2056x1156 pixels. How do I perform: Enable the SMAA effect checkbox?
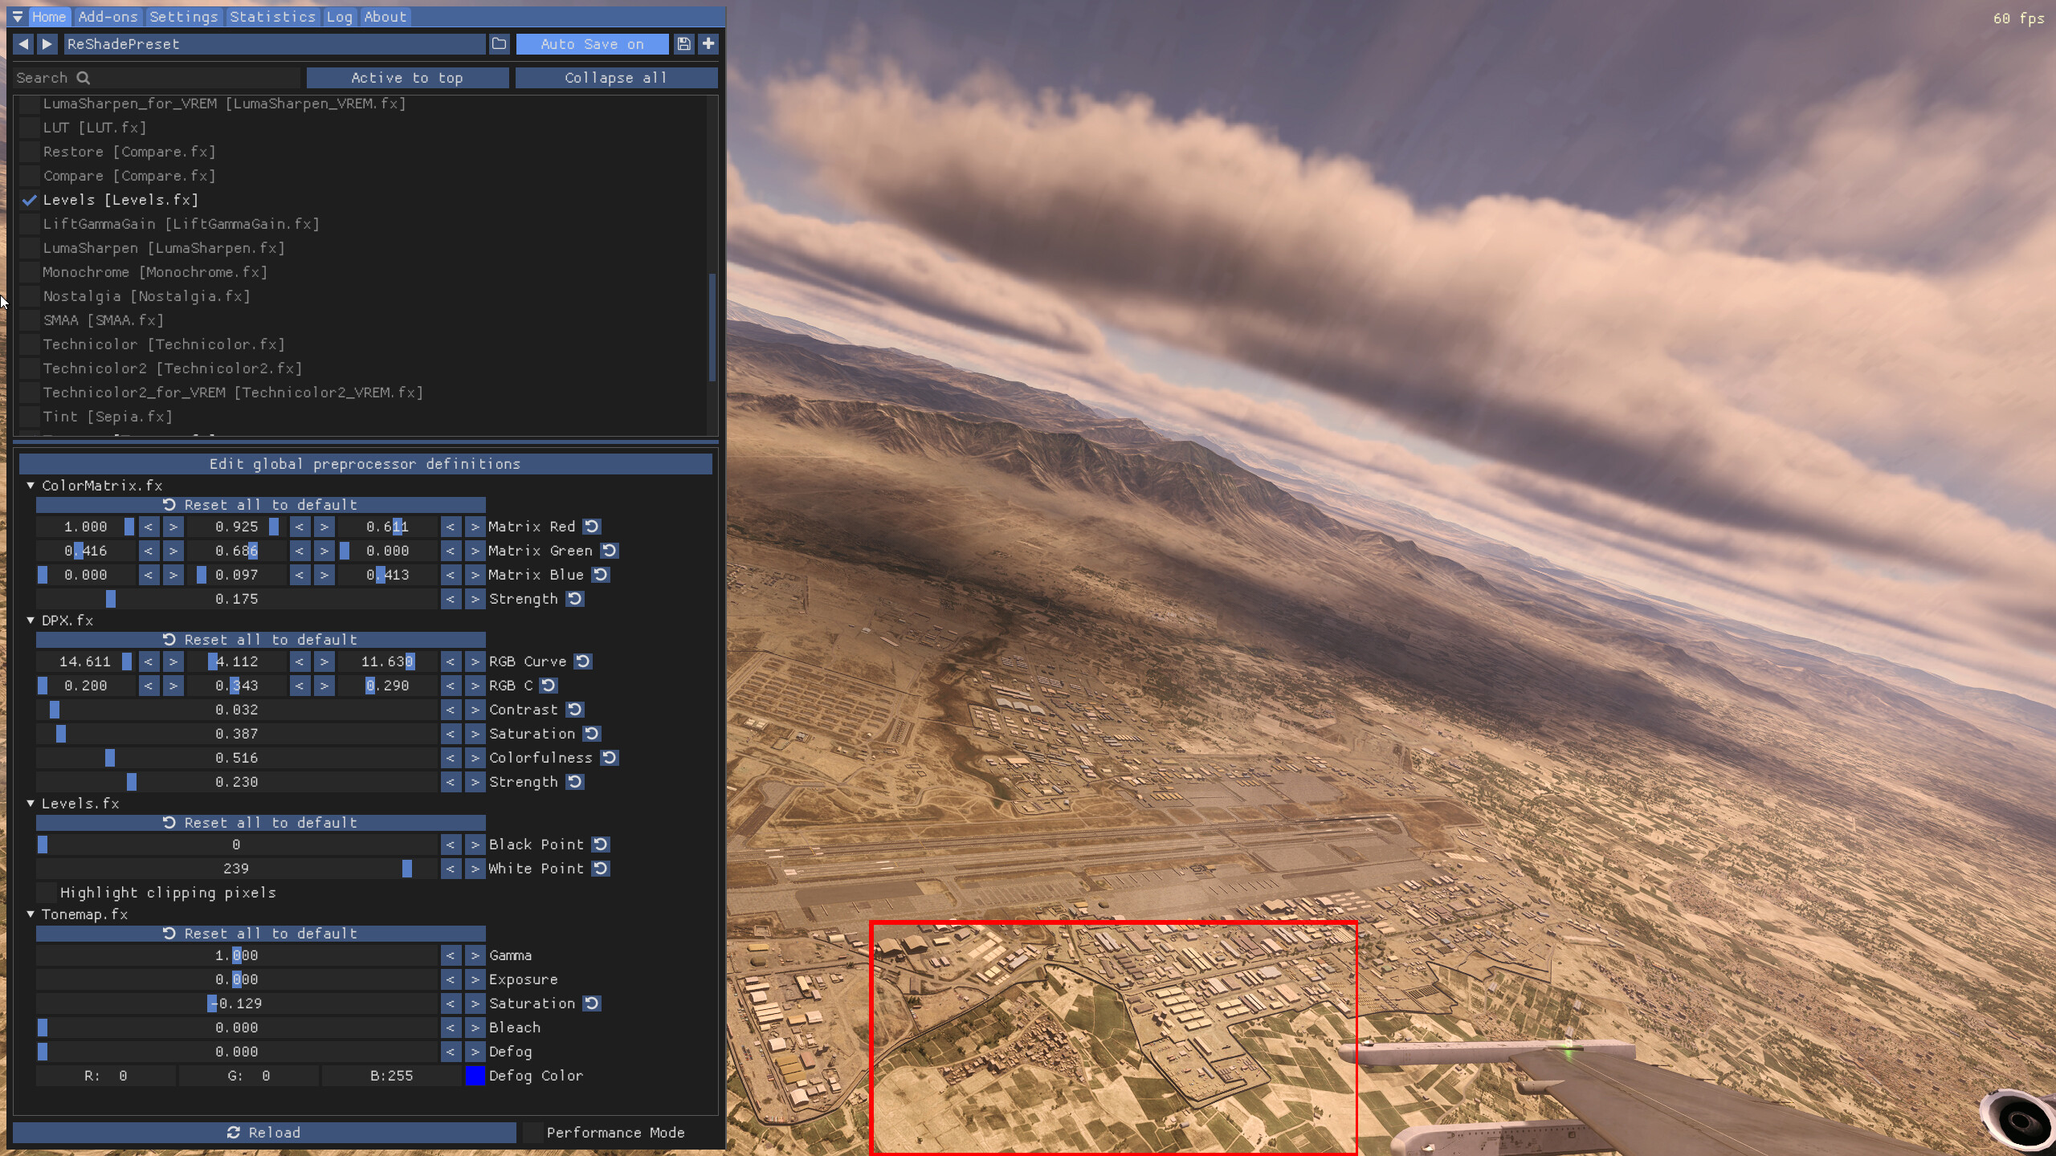[30, 320]
